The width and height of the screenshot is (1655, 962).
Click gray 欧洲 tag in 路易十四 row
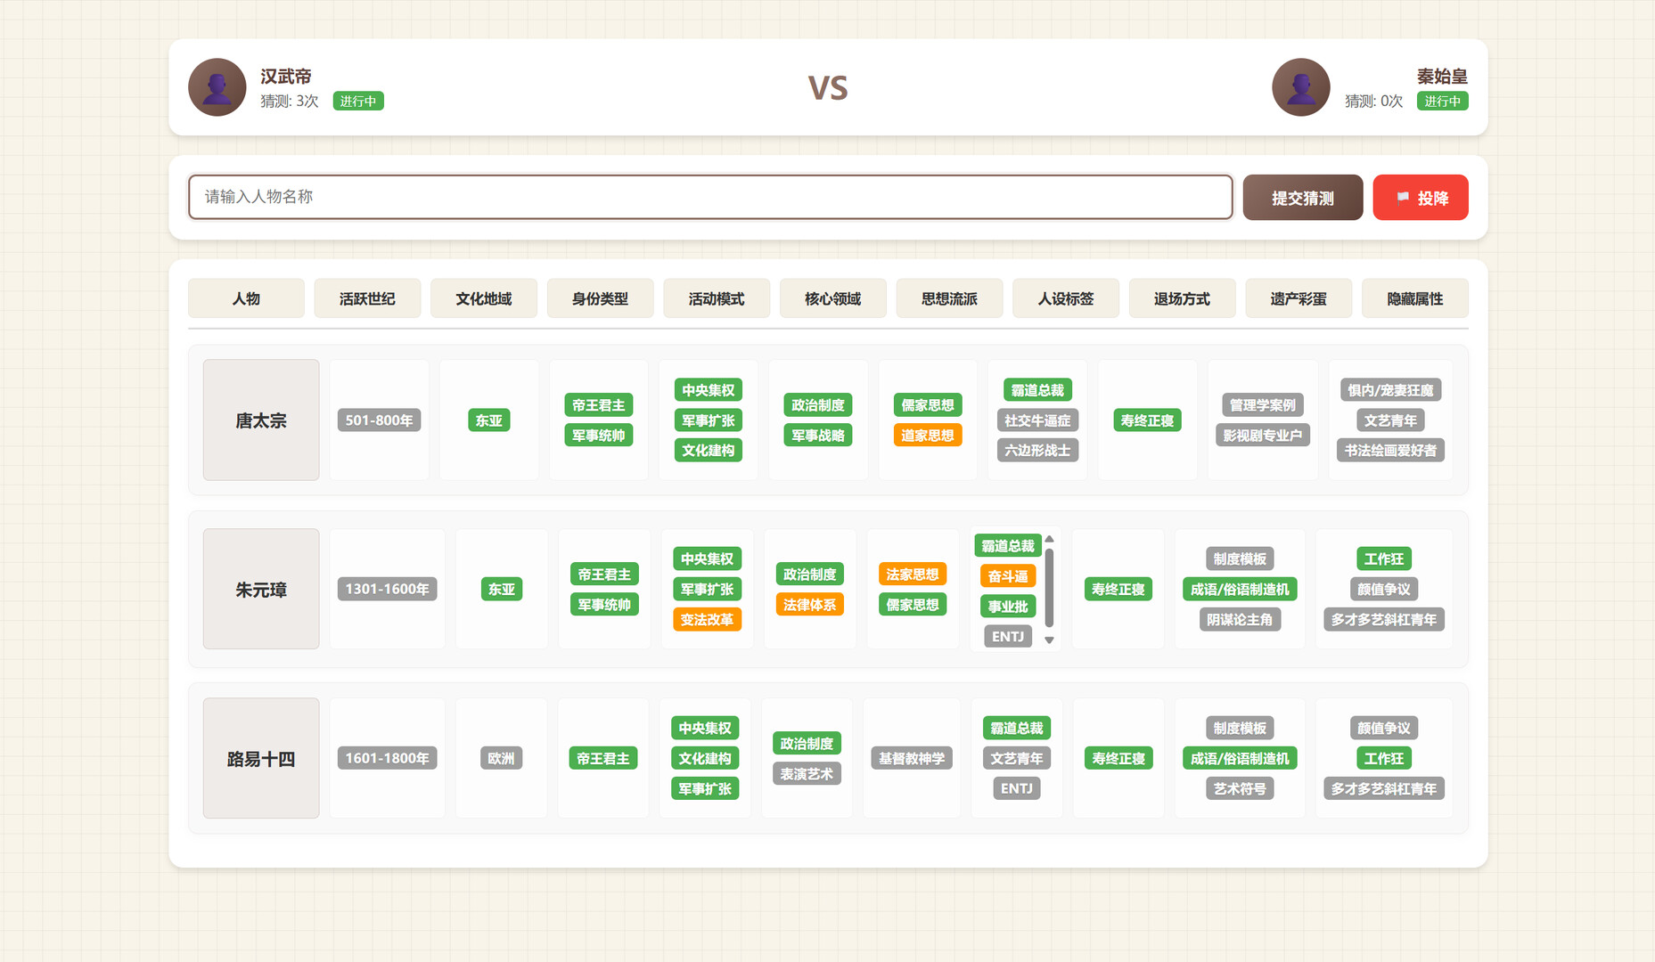(501, 758)
